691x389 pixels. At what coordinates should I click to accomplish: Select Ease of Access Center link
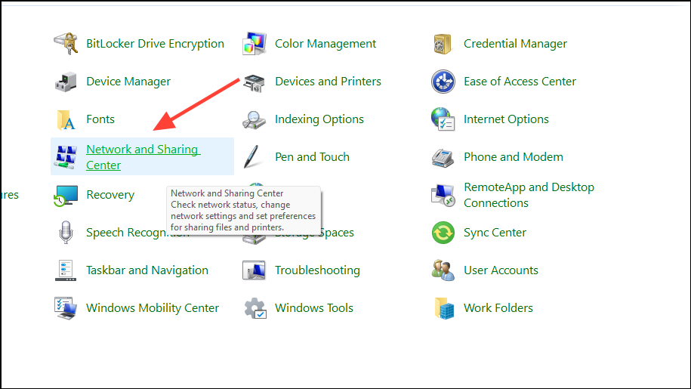coord(520,82)
